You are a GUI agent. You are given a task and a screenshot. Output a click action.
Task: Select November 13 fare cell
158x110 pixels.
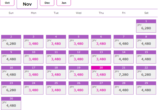point(101,57)
